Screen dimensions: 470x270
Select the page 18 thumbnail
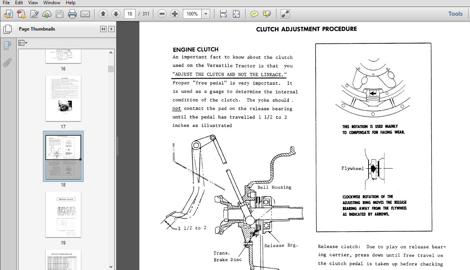(x=63, y=156)
